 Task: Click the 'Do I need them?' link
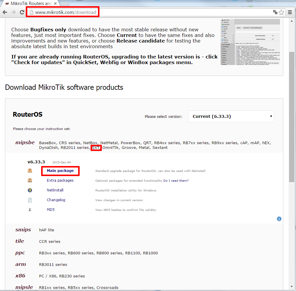176,181
